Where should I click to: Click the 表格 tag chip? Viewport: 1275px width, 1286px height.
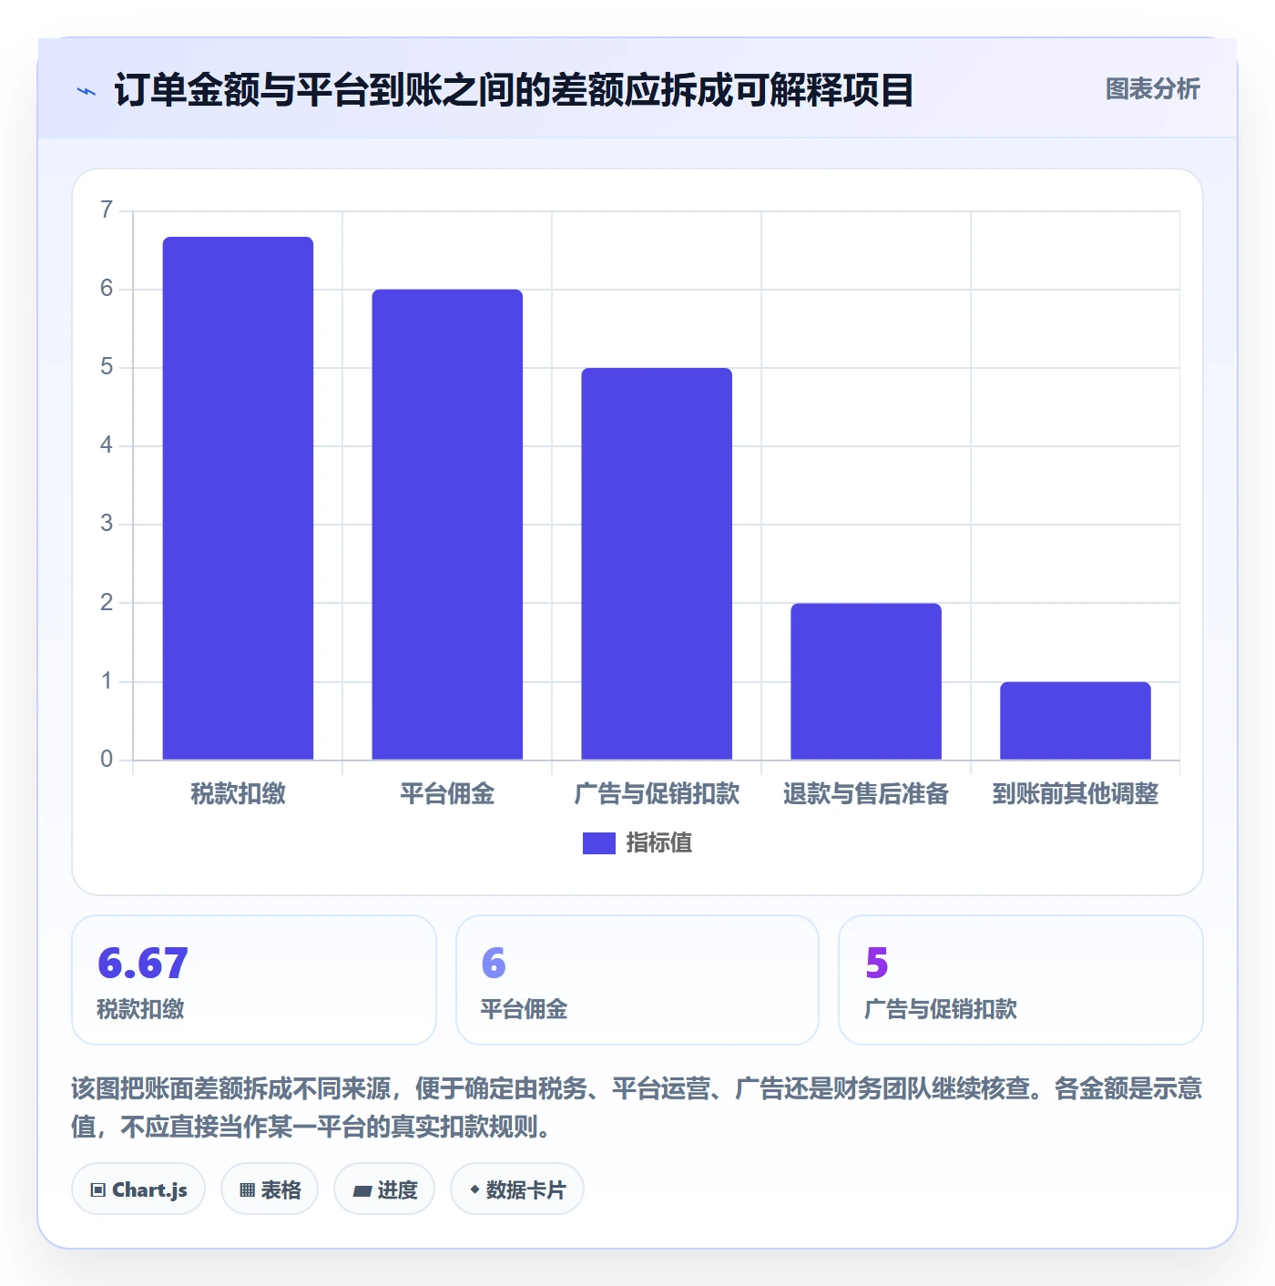pyautogui.click(x=270, y=1189)
